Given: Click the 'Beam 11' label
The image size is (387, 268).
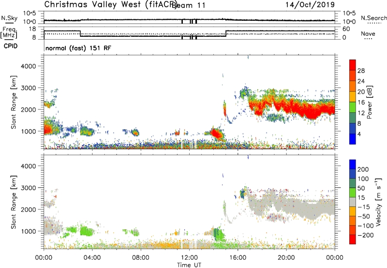Looking at the screenshot, I should tap(189, 5).
